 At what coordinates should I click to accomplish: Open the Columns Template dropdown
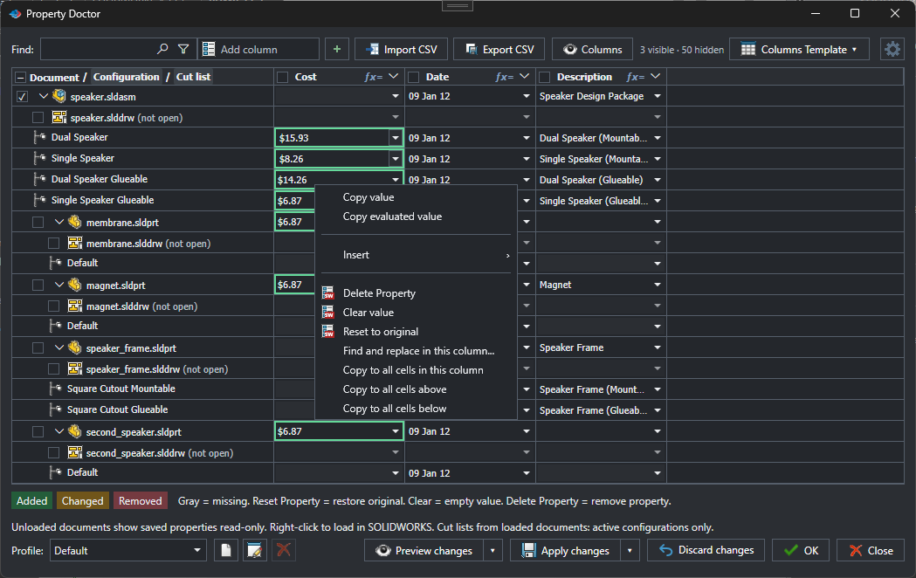[799, 49]
